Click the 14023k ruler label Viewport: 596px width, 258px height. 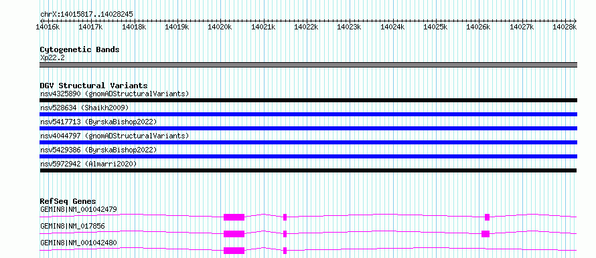point(349,27)
